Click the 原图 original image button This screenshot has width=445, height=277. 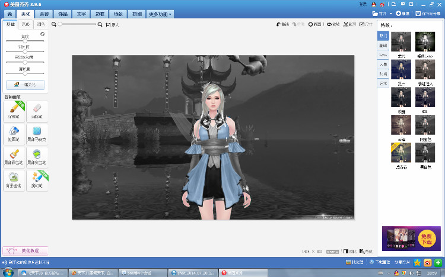coord(314,24)
